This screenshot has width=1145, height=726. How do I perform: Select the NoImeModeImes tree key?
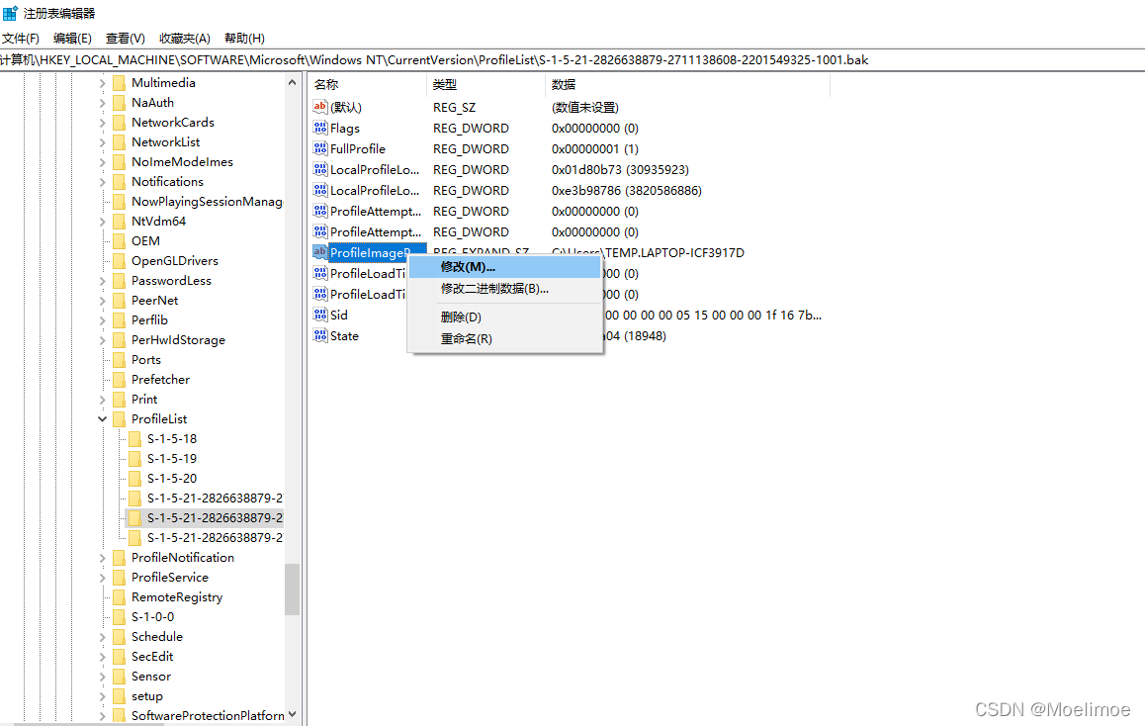pos(182,162)
